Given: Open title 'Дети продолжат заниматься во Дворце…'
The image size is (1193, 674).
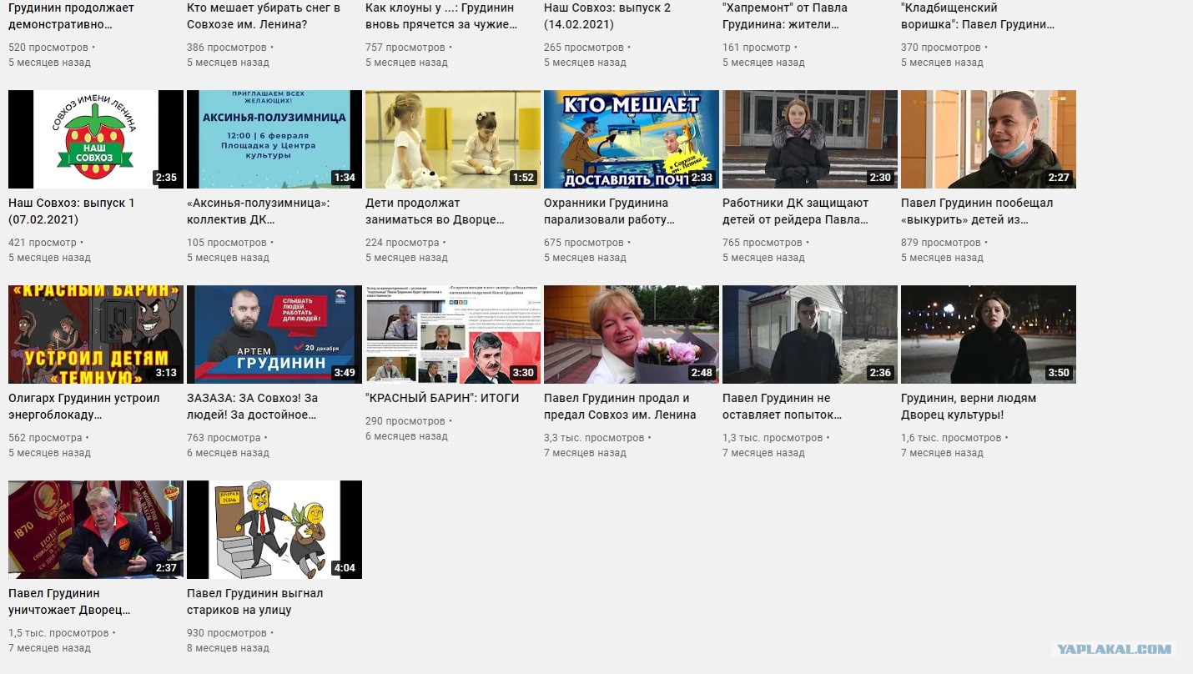Looking at the screenshot, I should (435, 211).
